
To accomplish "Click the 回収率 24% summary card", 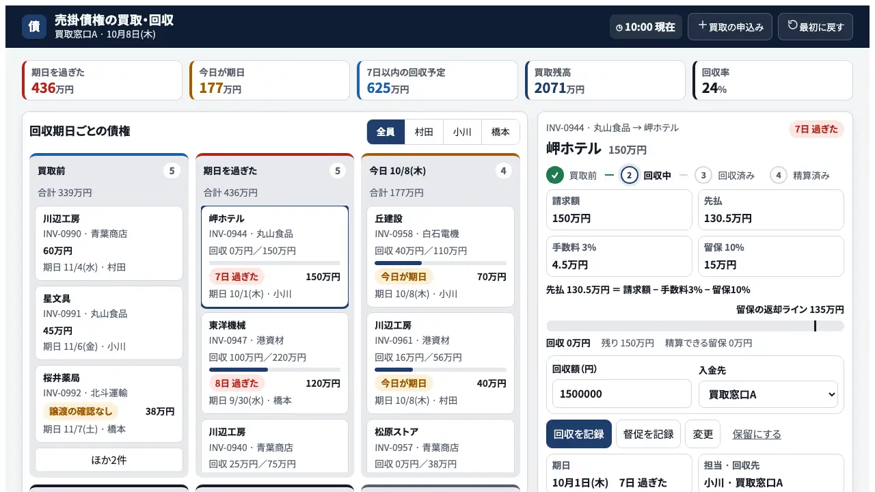I will pyautogui.click(x=772, y=81).
